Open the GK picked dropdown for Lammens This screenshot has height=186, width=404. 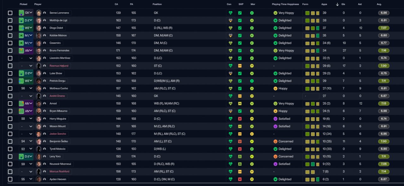pyautogui.click(x=26, y=13)
